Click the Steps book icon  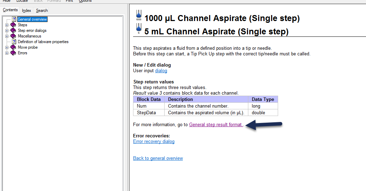[13, 25]
